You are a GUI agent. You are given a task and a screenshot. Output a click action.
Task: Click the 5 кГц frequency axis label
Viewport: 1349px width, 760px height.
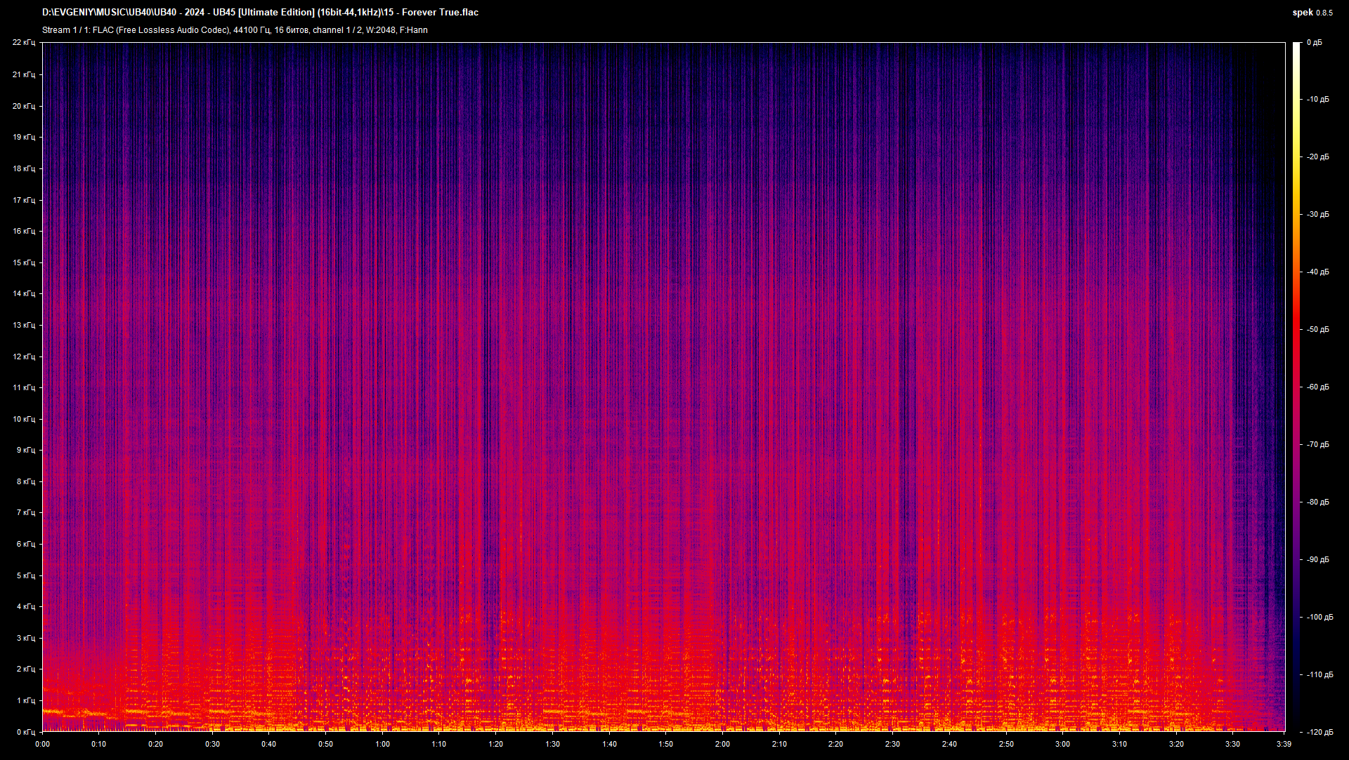pos(25,575)
